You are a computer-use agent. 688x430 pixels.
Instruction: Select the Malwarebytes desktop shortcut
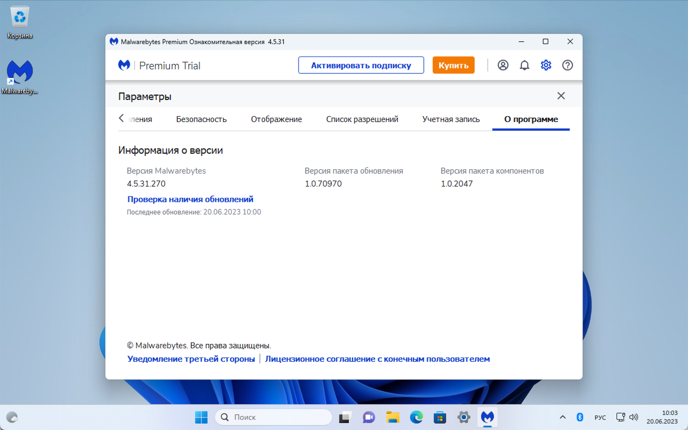click(x=20, y=78)
